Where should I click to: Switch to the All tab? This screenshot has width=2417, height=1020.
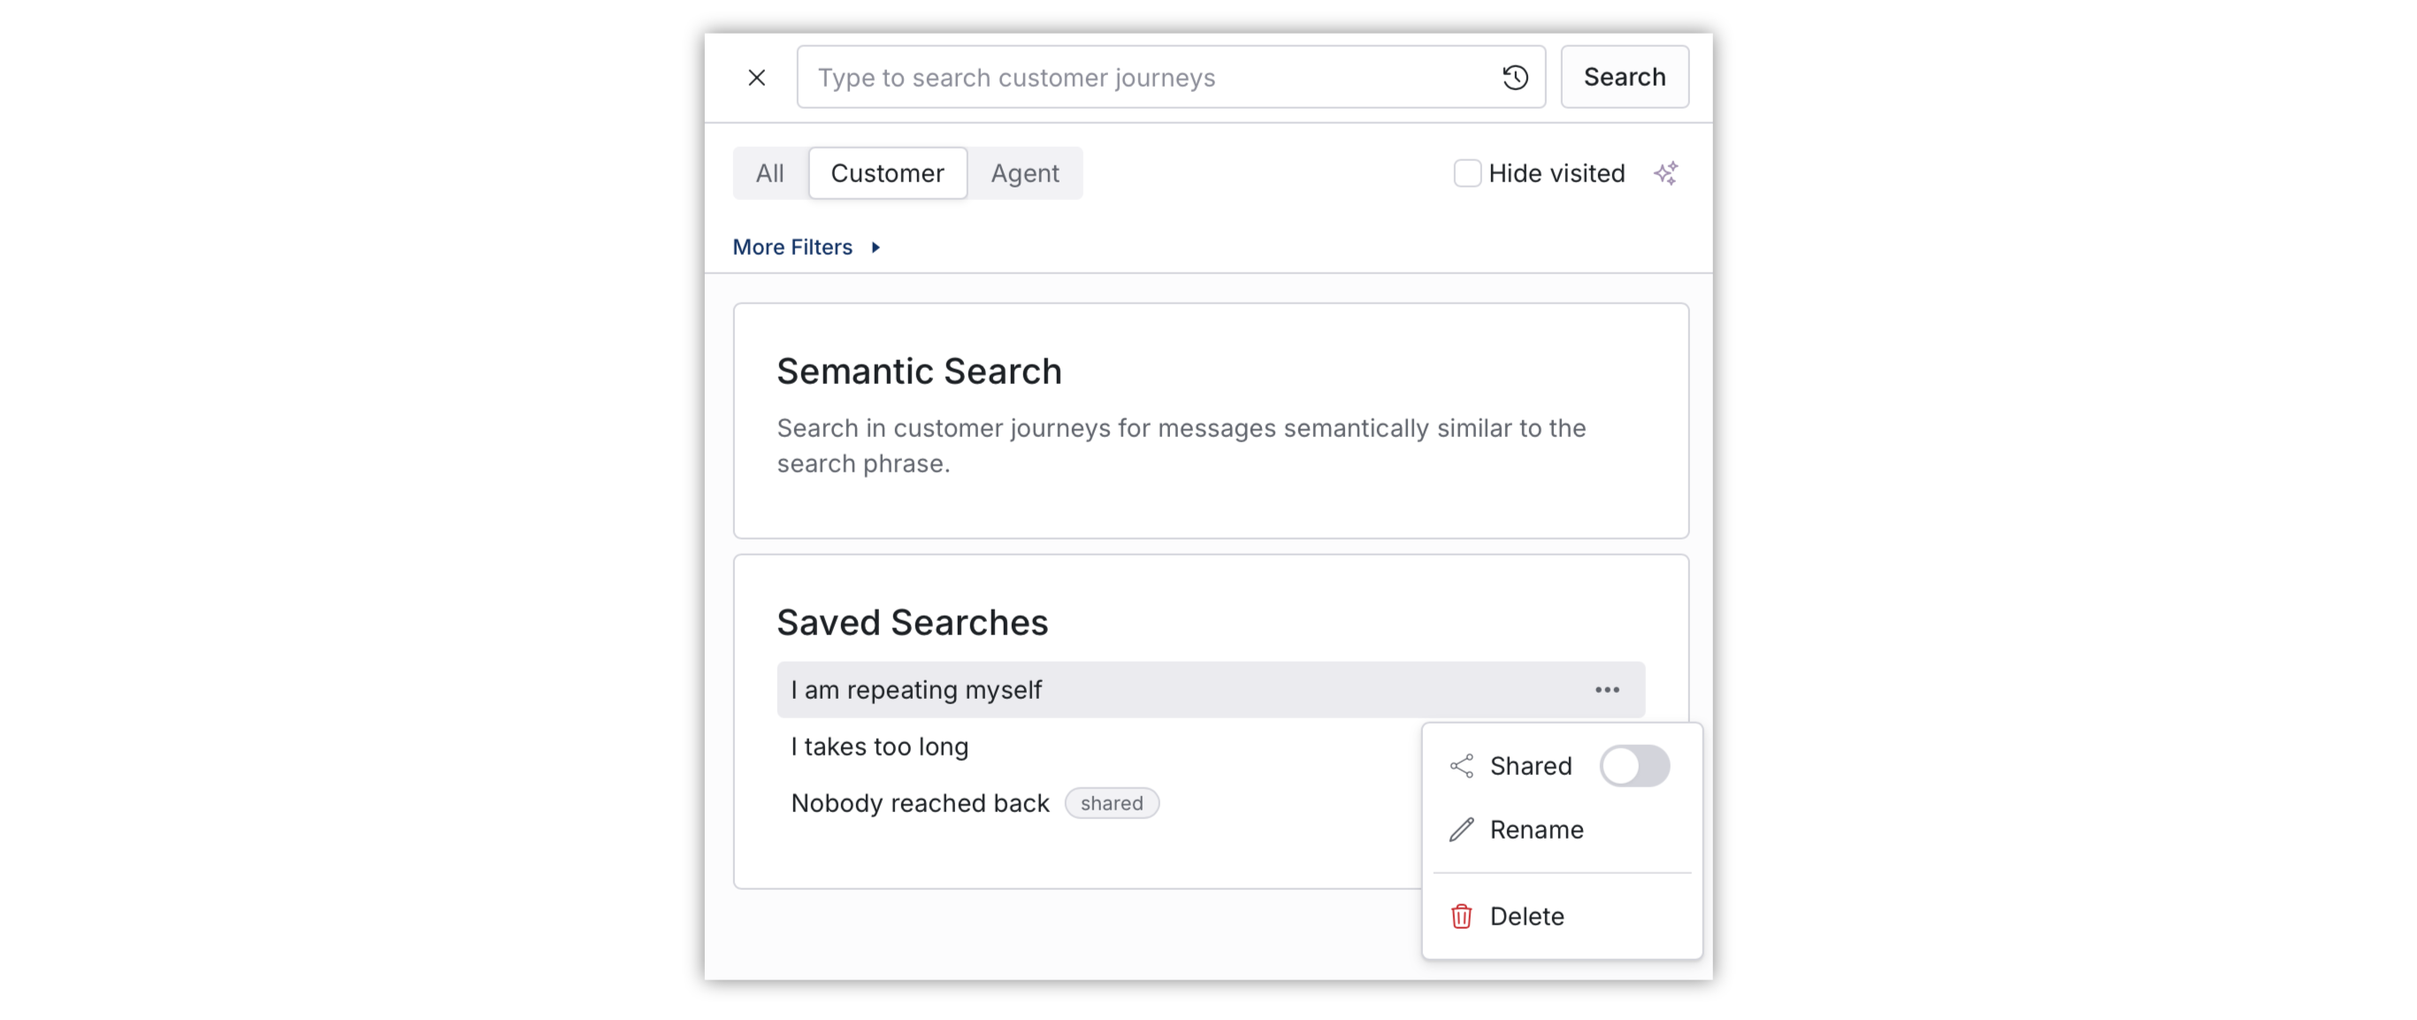pos(770,173)
